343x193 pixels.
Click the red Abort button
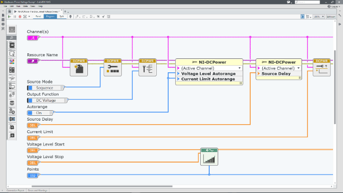(20, 16)
